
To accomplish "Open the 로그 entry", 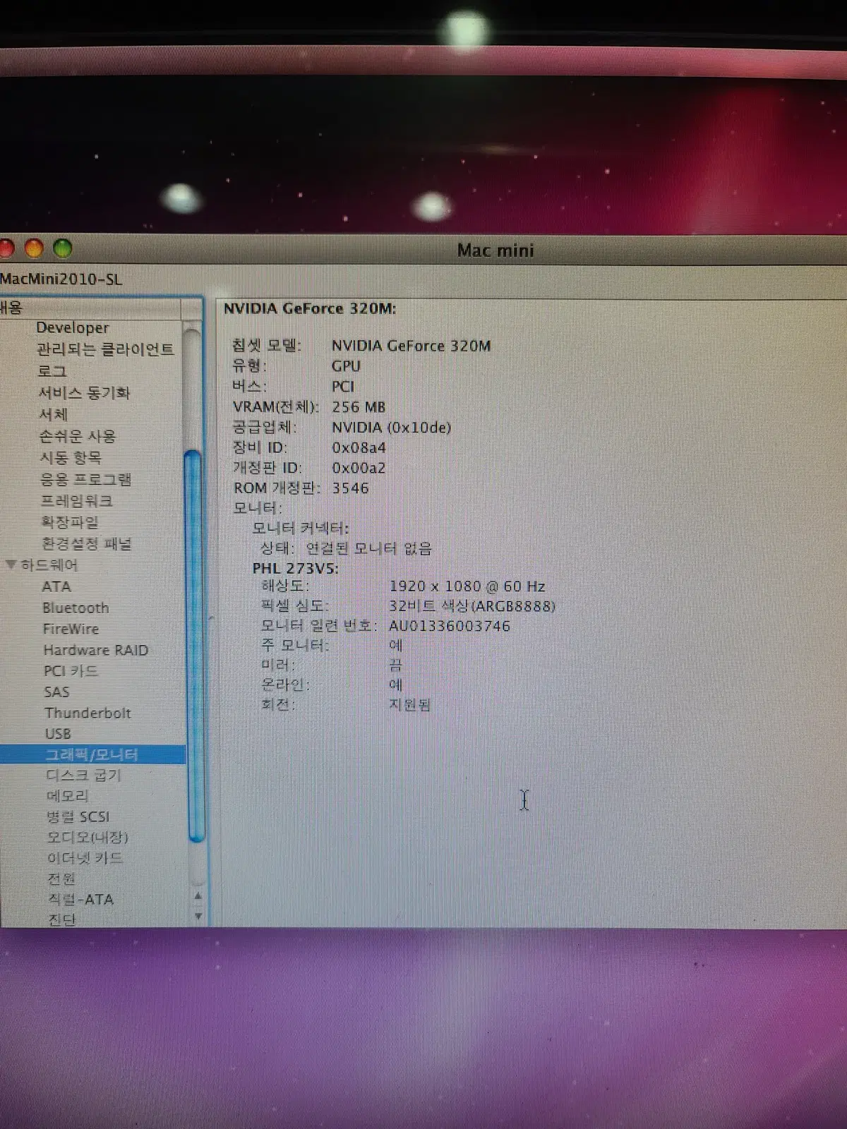I will [52, 371].
